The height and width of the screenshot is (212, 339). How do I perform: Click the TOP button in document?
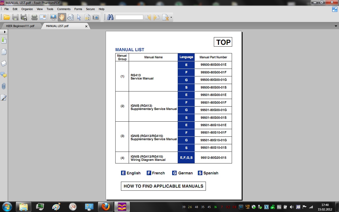[223, 42]
